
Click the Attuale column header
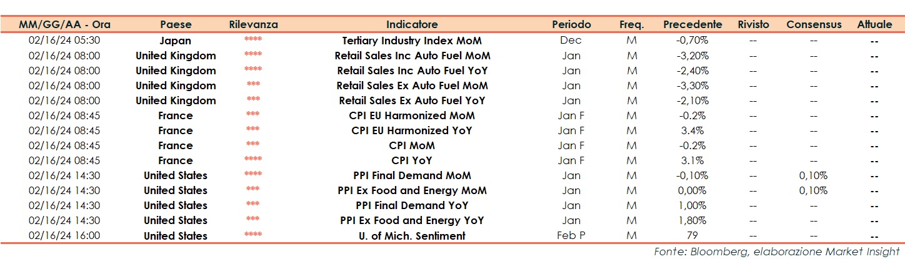click(874, 25)
